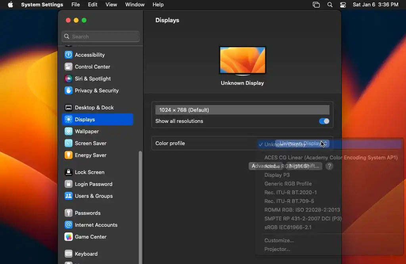The image size is (406, 264).
Task: Click the Siri & Spotlight icon
Action: pyautogui.click(x=68, y=78)
